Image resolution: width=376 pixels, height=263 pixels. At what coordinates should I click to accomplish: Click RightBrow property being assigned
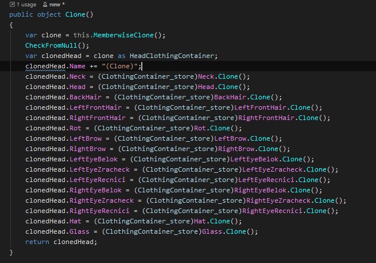(87, 149)
